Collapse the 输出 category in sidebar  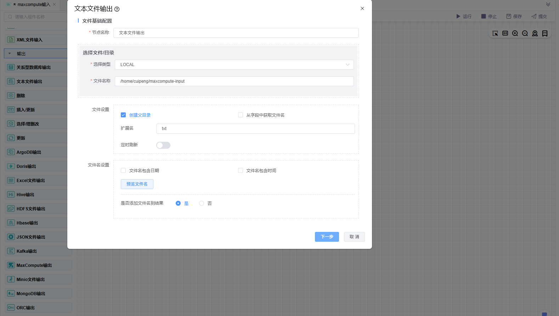click(x=10, y=54)
